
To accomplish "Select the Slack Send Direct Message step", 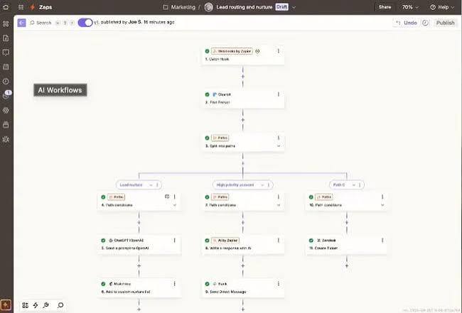I will (243, 287).
